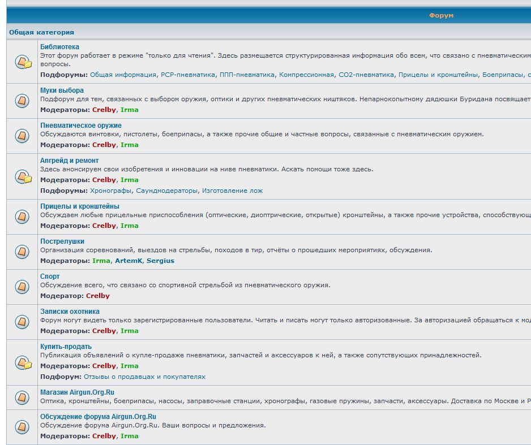Click the folder icon beside Купить-продать
The width and height of the screenshot is (531, 445).
click(23, 362)
